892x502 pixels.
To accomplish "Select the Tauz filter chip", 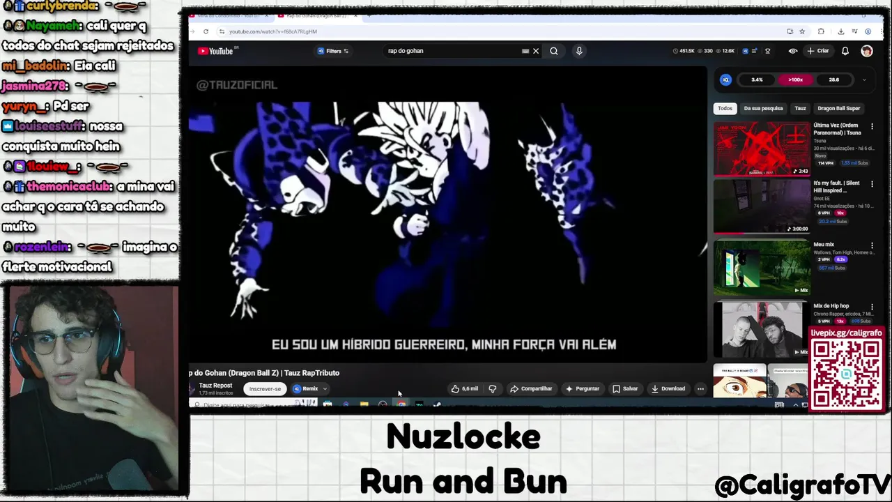I will [x=800, y=108].
